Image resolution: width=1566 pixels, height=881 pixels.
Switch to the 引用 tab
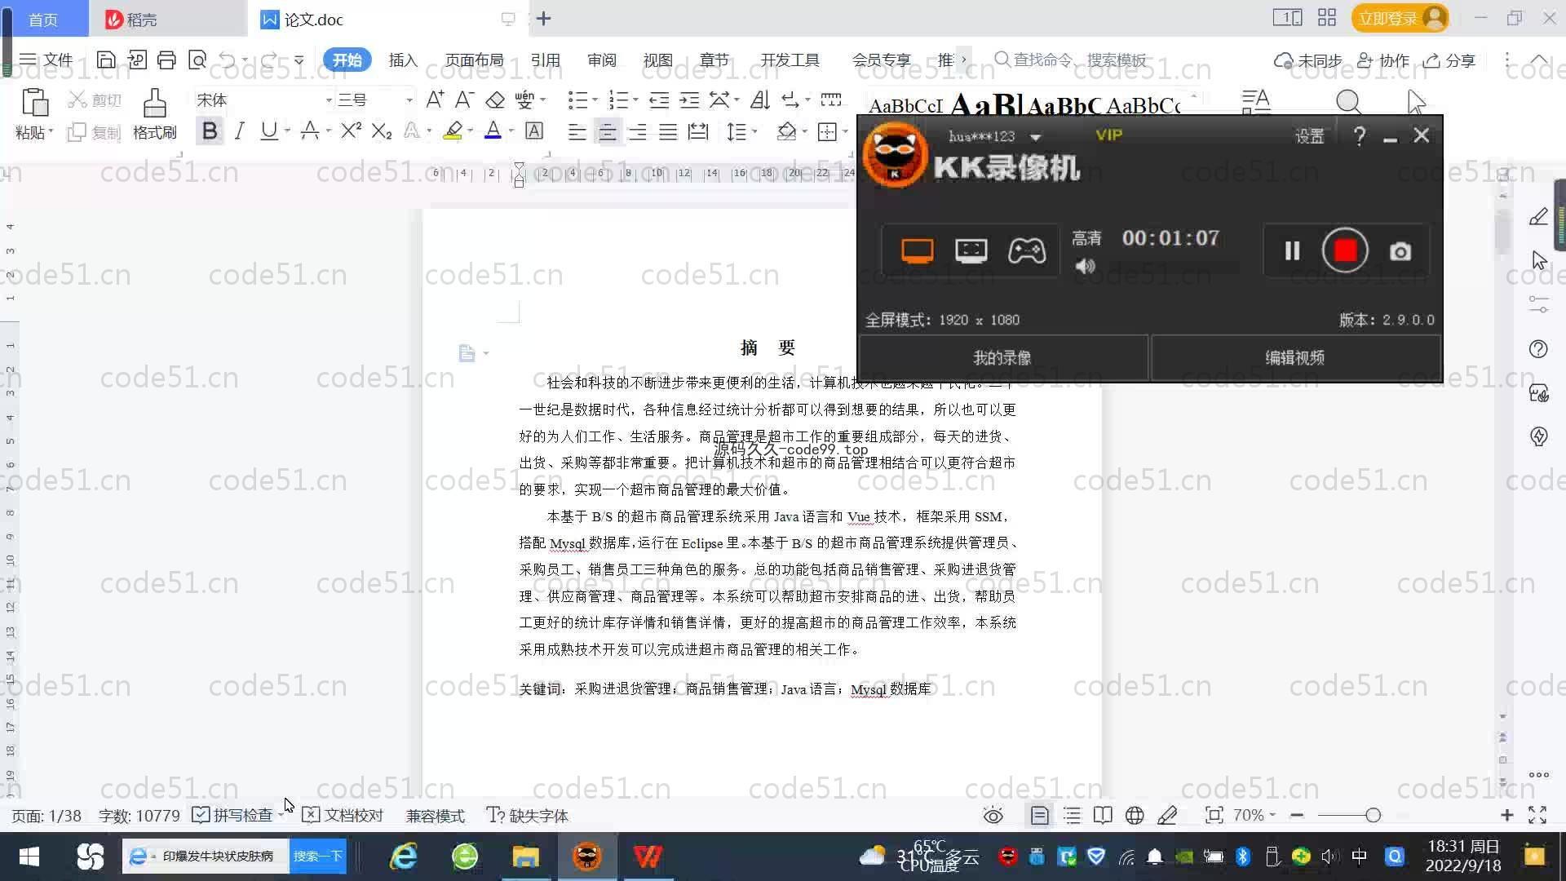click(545, 60)
